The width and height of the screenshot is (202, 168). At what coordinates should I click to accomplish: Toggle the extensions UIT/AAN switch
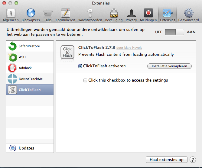pos(174,32)
